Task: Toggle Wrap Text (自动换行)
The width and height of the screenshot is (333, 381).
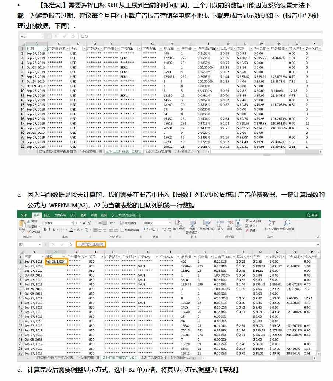Action: point(128,223)
